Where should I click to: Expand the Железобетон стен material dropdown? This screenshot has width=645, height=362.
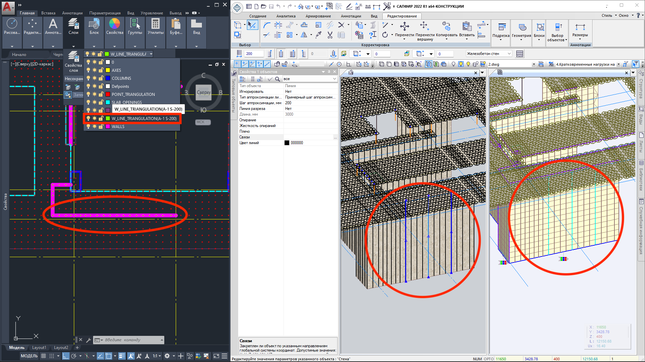click(x=509, y=54)
